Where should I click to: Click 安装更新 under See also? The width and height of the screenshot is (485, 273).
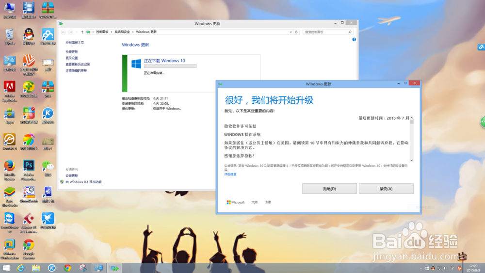(x=72, y=176)
